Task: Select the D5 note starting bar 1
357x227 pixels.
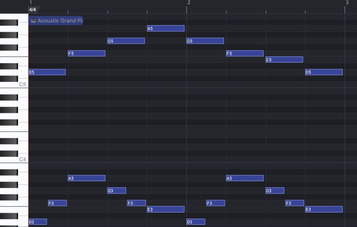Action: [47, 72]
